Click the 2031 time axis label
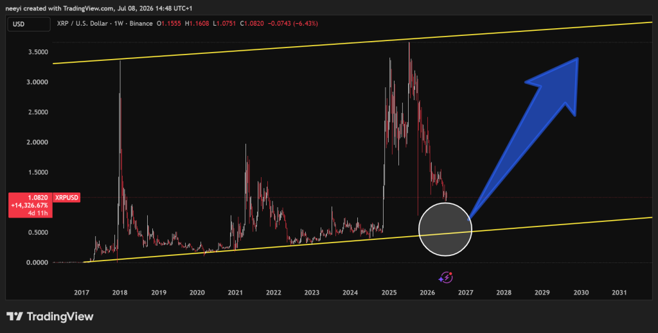This screenshot has height=333, width=658. [x=619, y=293]
